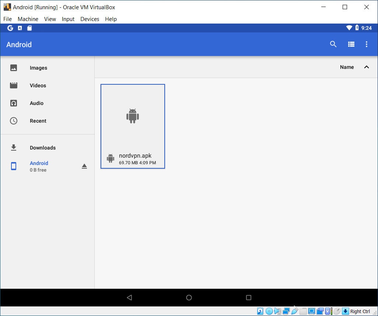Open the Machine menu
Screen dimensions: 378x316
point(28,19)
